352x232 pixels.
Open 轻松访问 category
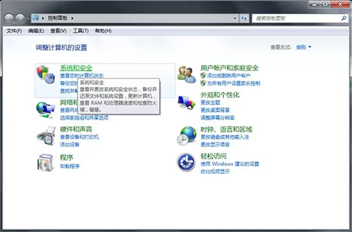point(213,156)
